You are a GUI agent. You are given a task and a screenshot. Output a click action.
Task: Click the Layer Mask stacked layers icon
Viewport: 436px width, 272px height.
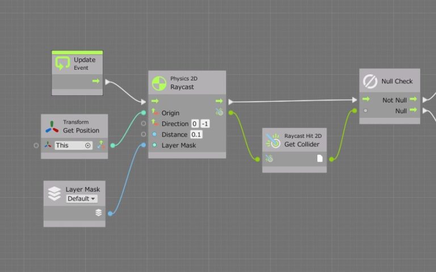coord(54,194)
